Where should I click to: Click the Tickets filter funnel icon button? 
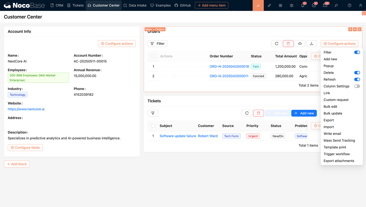tap(153, 113)
